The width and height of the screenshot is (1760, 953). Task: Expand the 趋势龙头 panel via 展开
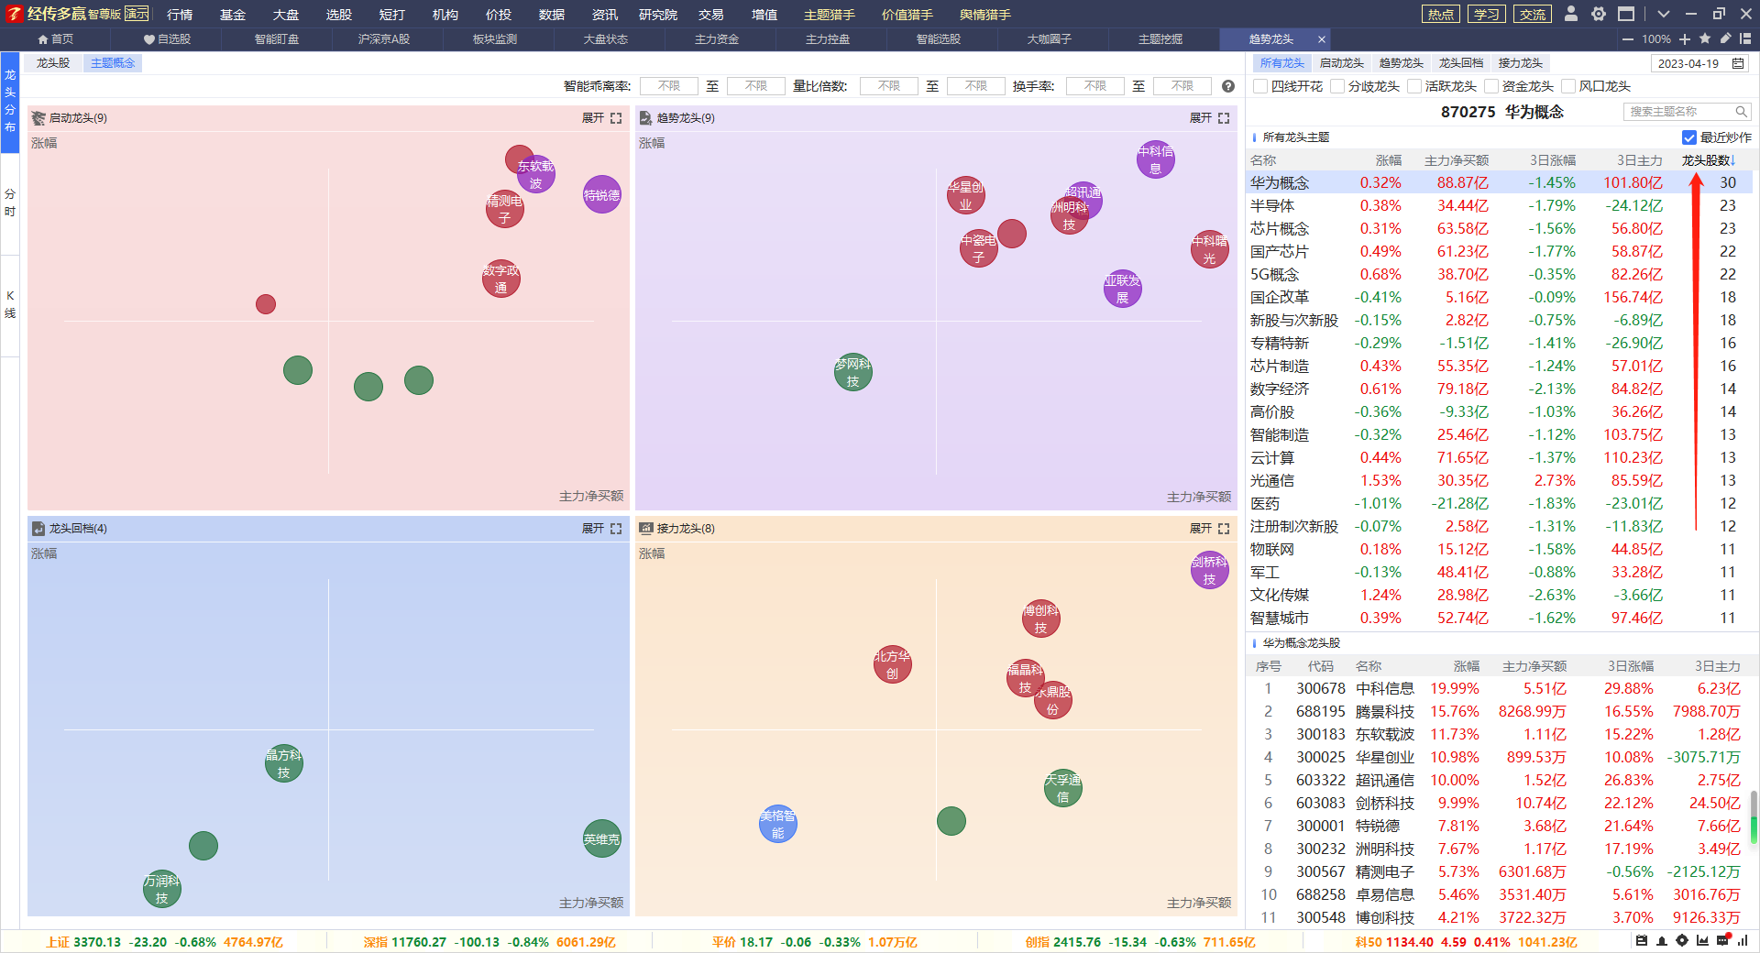(x=1201, y=118)
